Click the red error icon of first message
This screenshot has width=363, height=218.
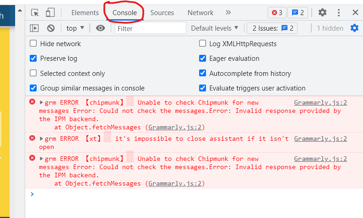coord(32,102)
